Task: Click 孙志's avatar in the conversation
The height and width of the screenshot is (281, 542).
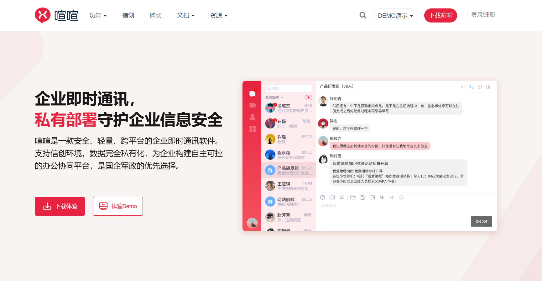Action: (x=323, y=123)
